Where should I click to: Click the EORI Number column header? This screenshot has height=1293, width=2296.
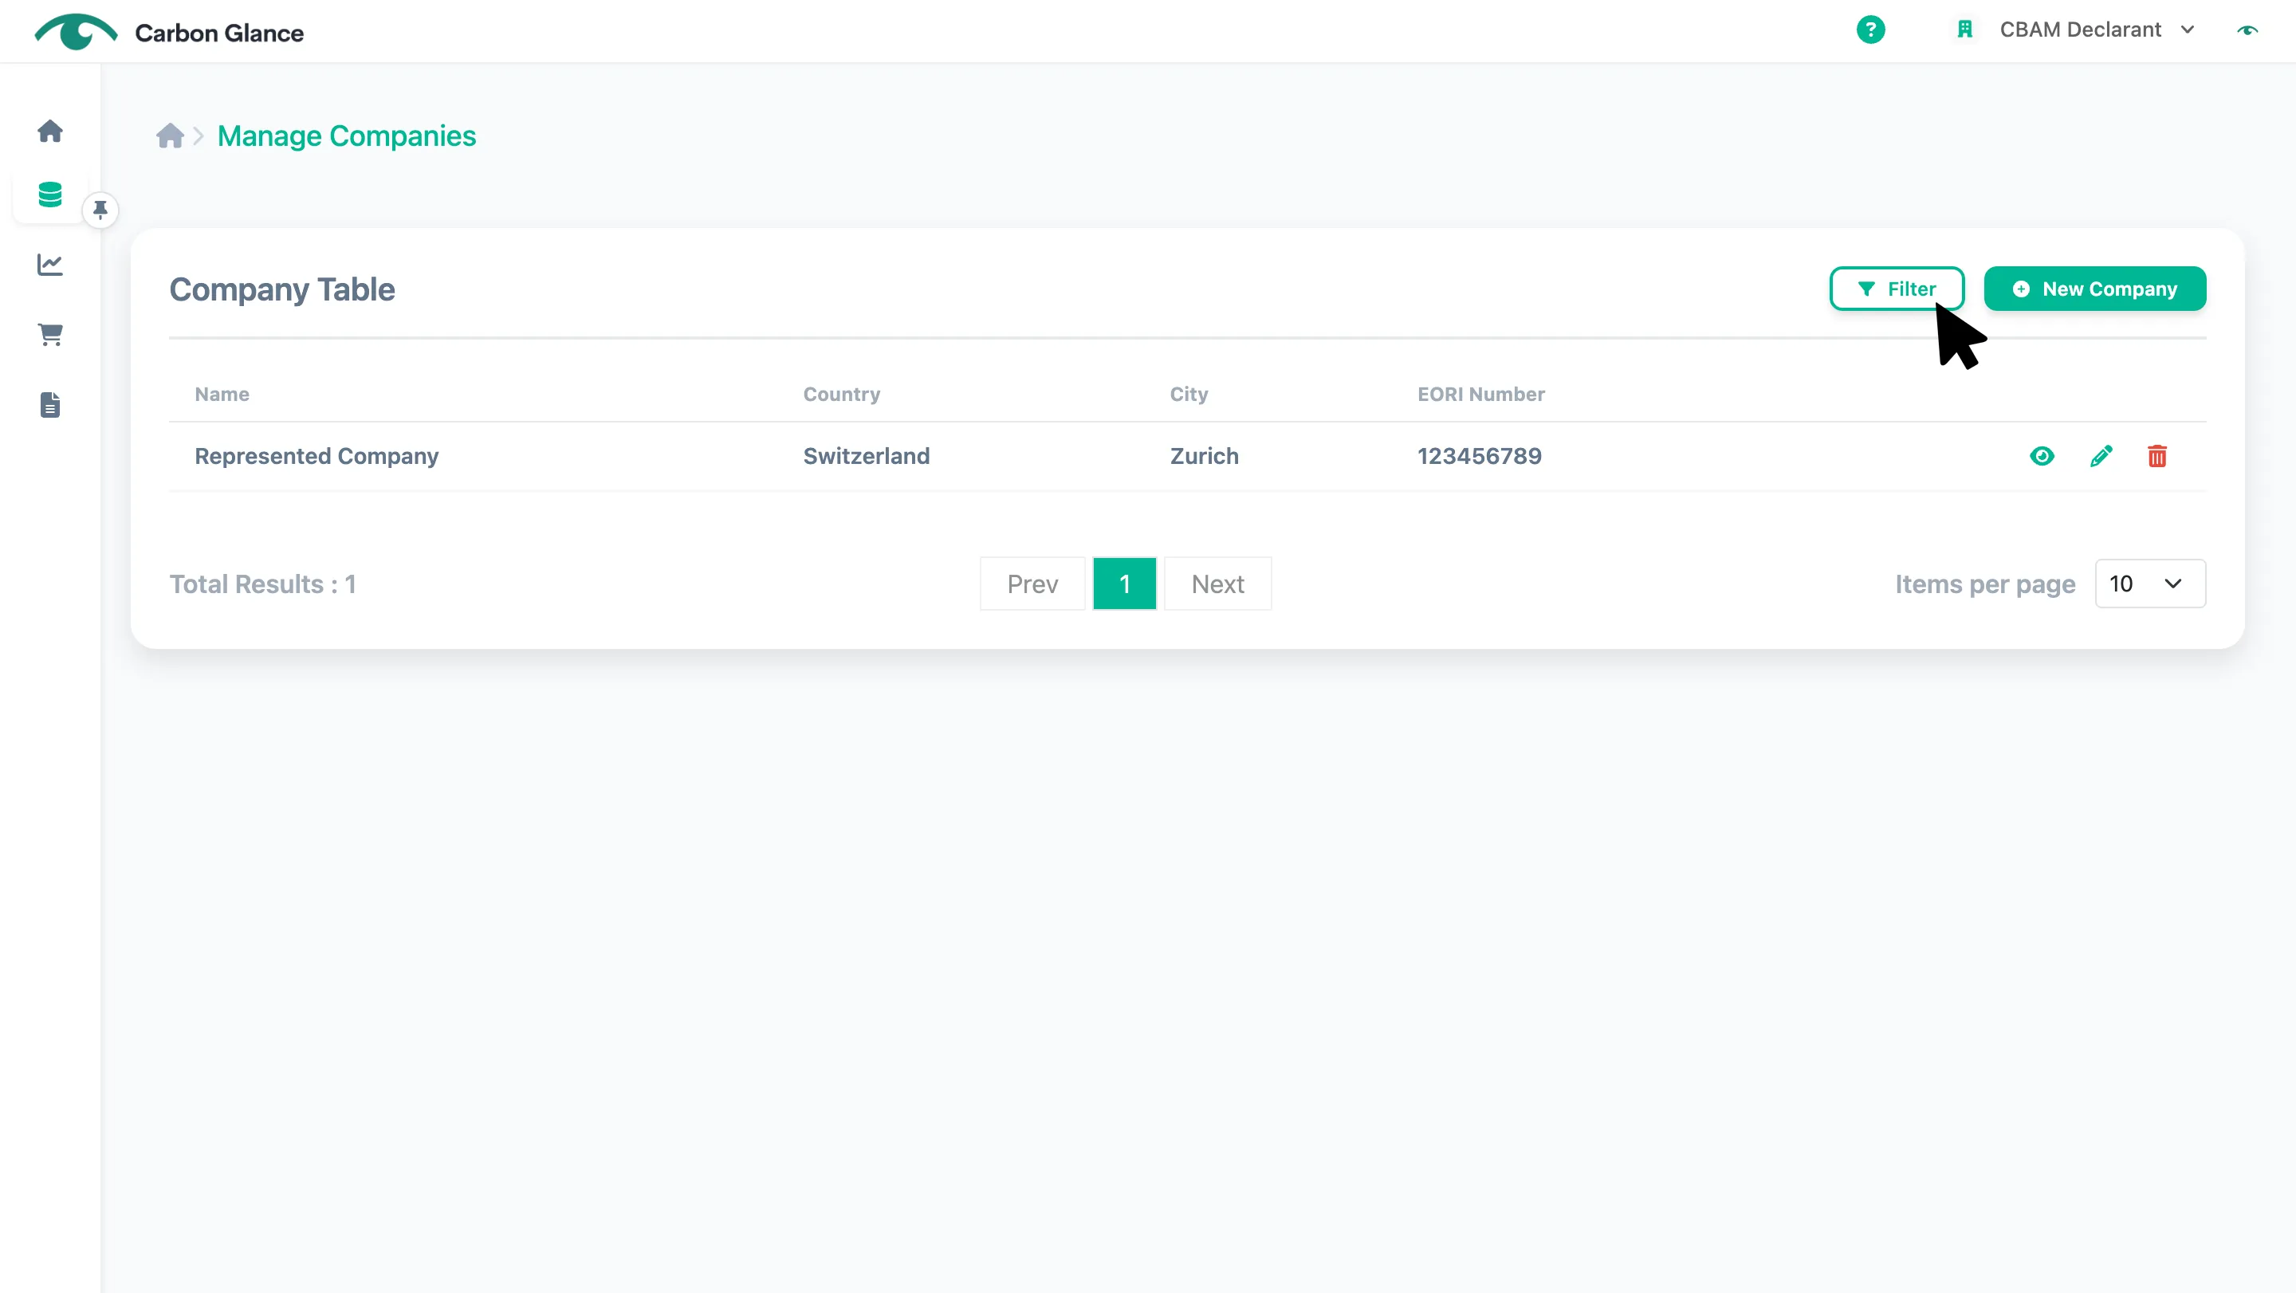[1480, 394]
